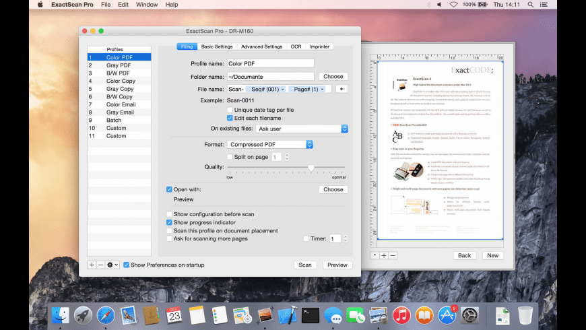Enable Ask for scanning more pages
This screenshot has height=330, width=586.
[x=169, y=238]
